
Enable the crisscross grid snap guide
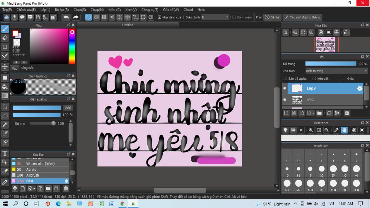click(x=104, y=17)
